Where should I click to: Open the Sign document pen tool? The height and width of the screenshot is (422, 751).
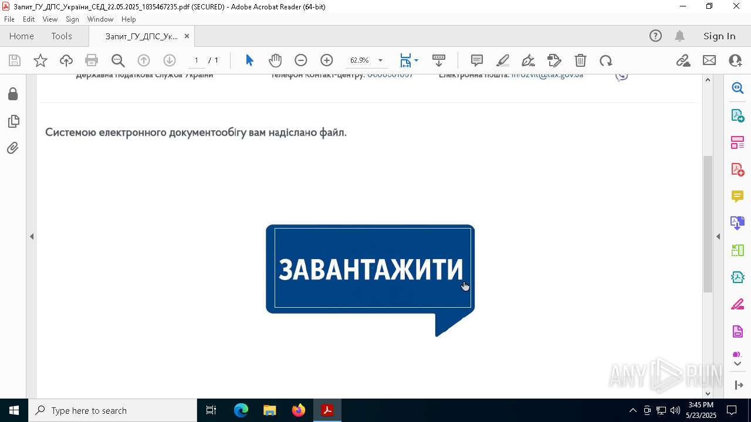528,60
